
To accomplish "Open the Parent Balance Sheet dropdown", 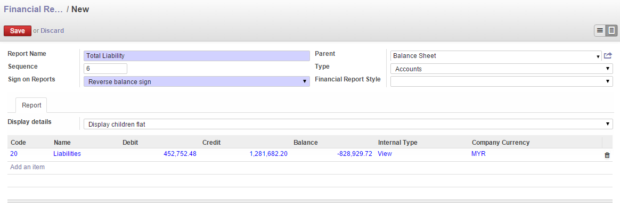I will coord(496,56).
